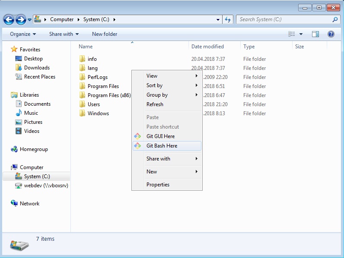Select the Program Files (x86) folder icon

coord(82,95)
